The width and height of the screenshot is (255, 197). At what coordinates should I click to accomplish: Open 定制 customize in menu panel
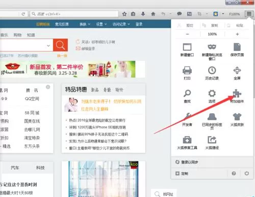tap(182, 173)
